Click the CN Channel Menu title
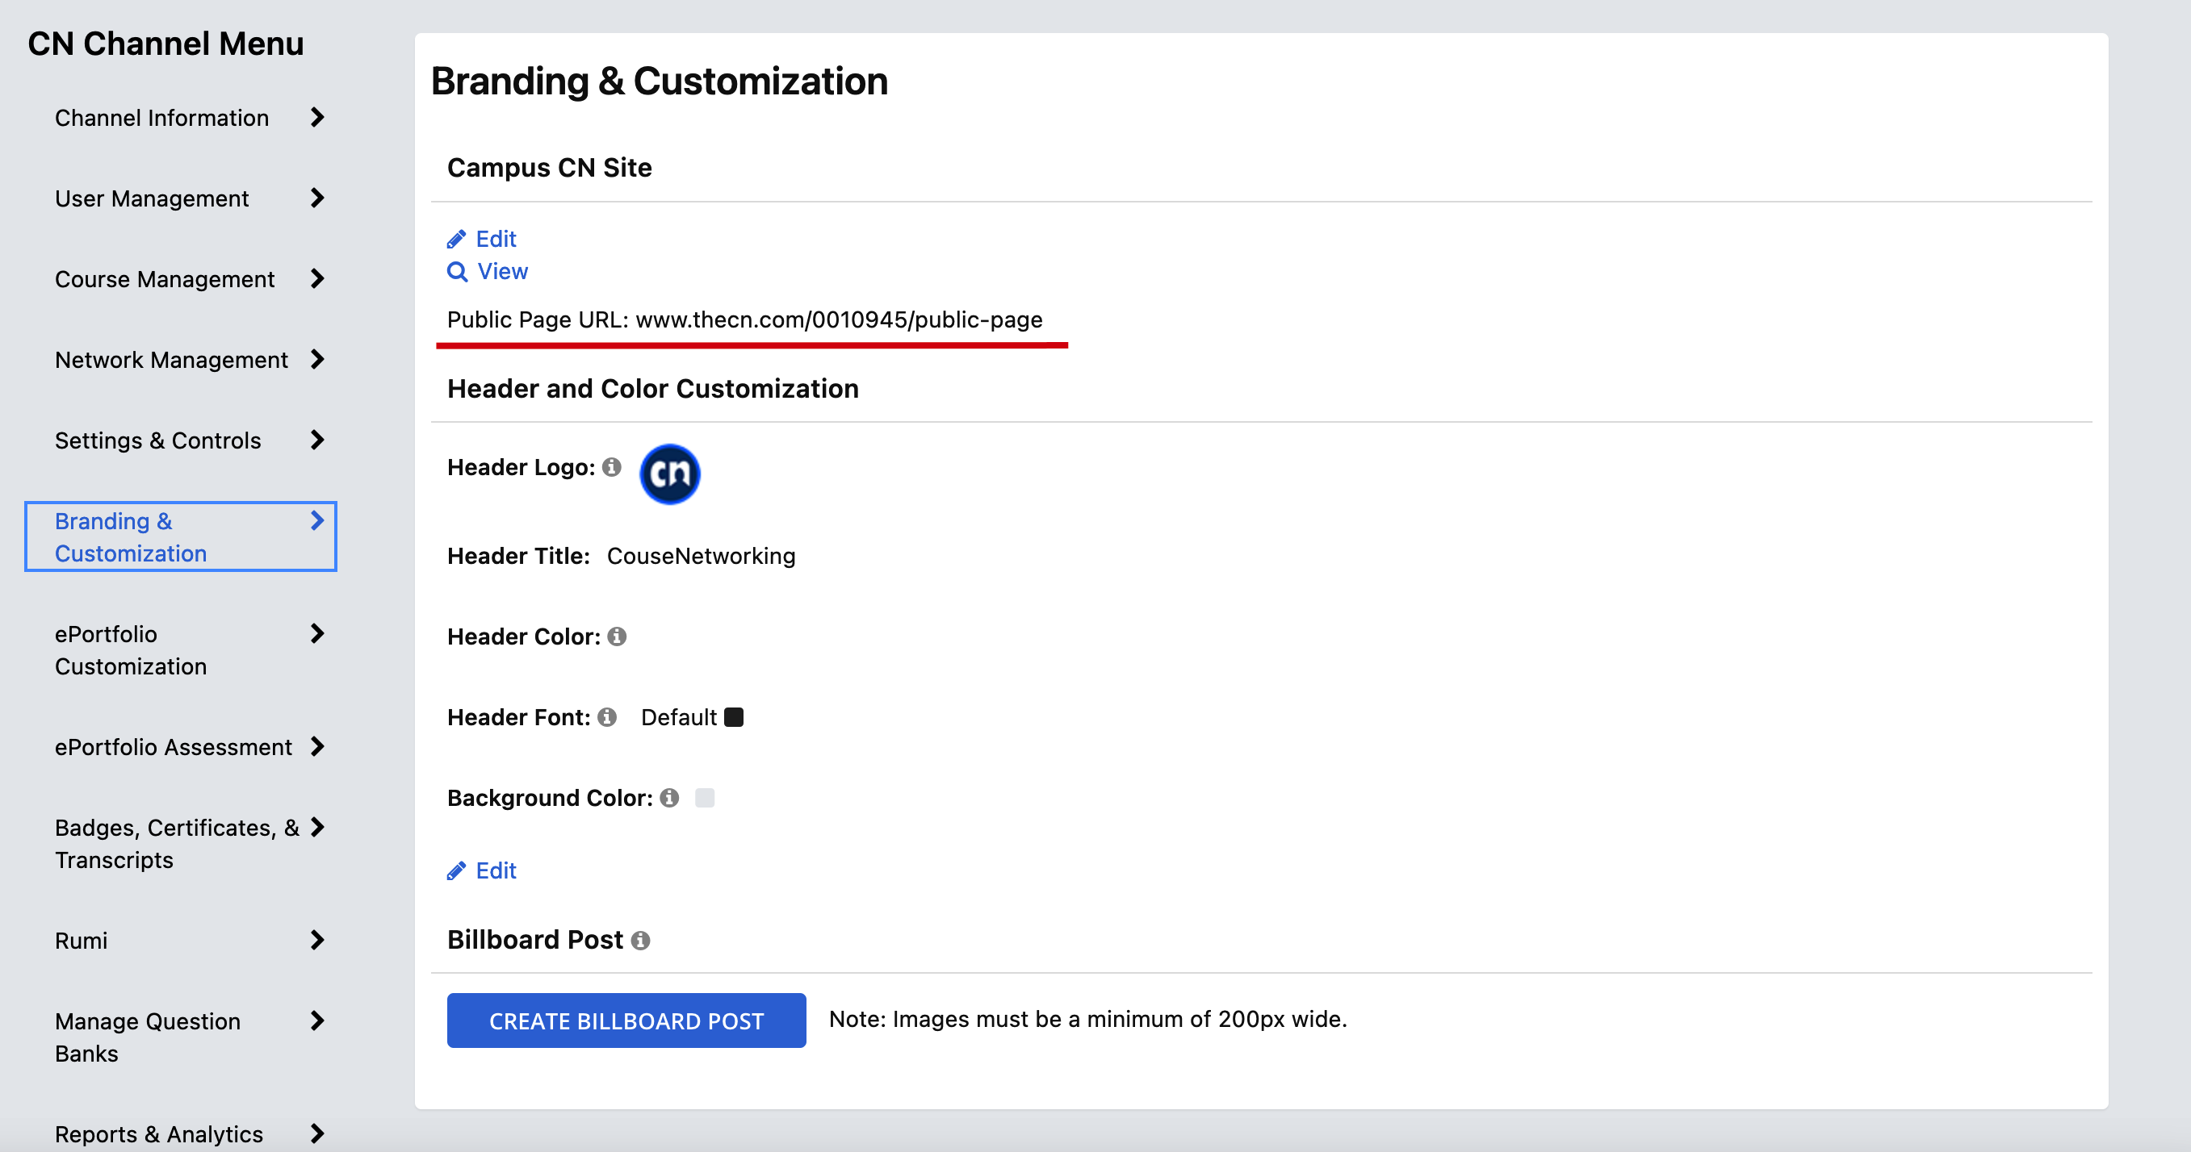The height and width of the screenshot is (1152, 2191). click(165, 44)
